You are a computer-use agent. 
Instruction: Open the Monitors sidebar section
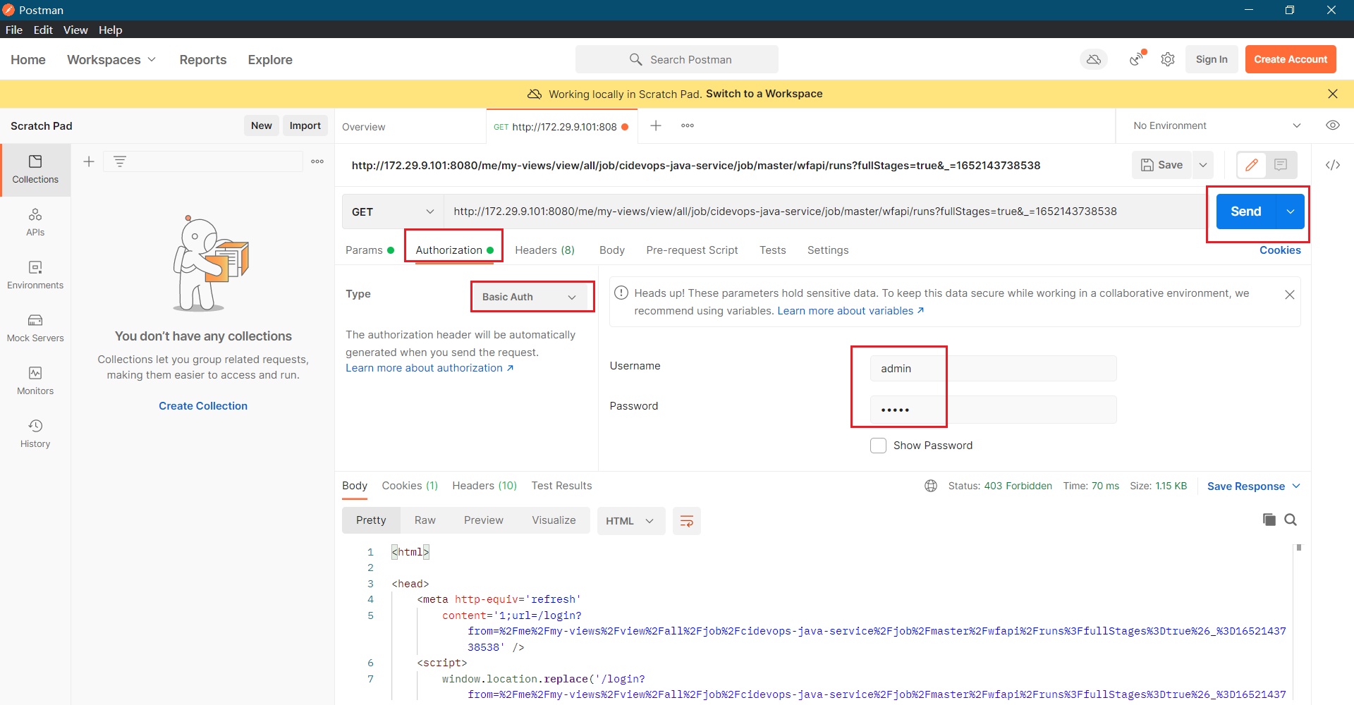click(35, 381)
